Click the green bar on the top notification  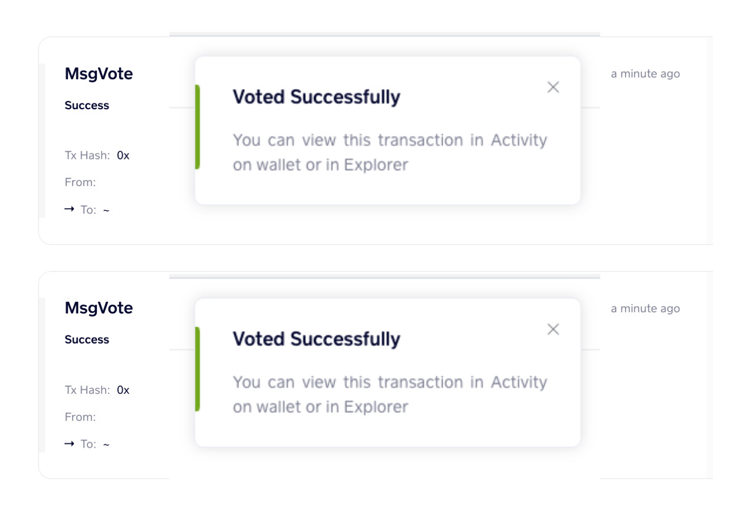(198, 127)
